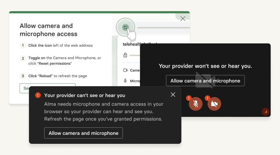Unmute the microphone in the video panel

196,104
